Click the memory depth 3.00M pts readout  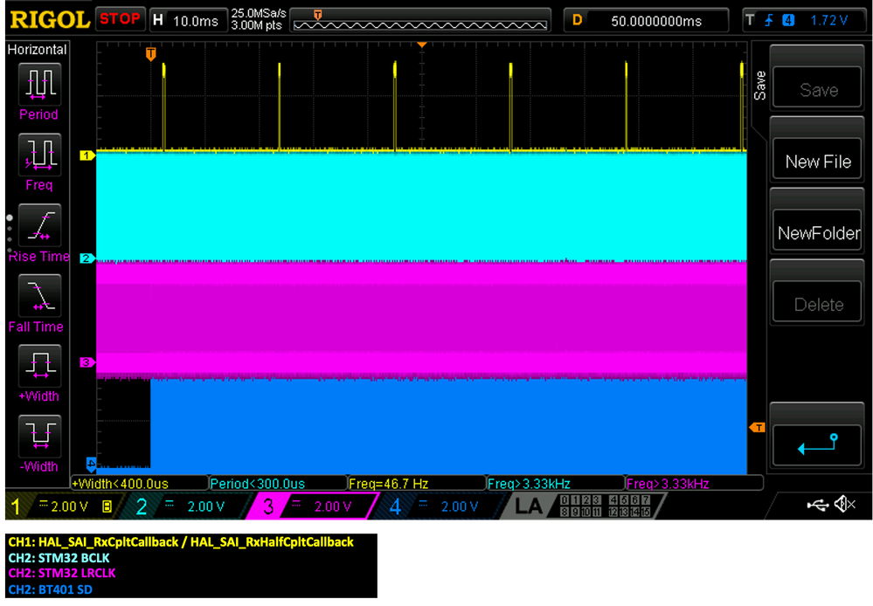(257, 25)
